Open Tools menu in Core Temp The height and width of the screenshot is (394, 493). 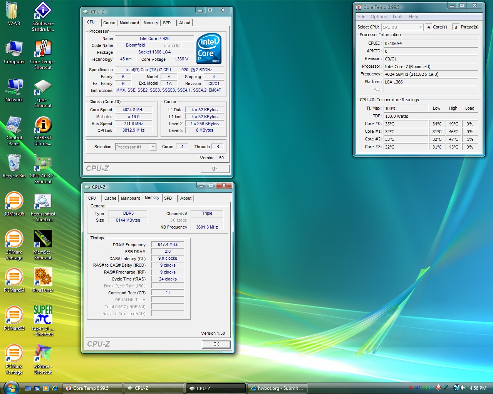(x=397, y=17)
